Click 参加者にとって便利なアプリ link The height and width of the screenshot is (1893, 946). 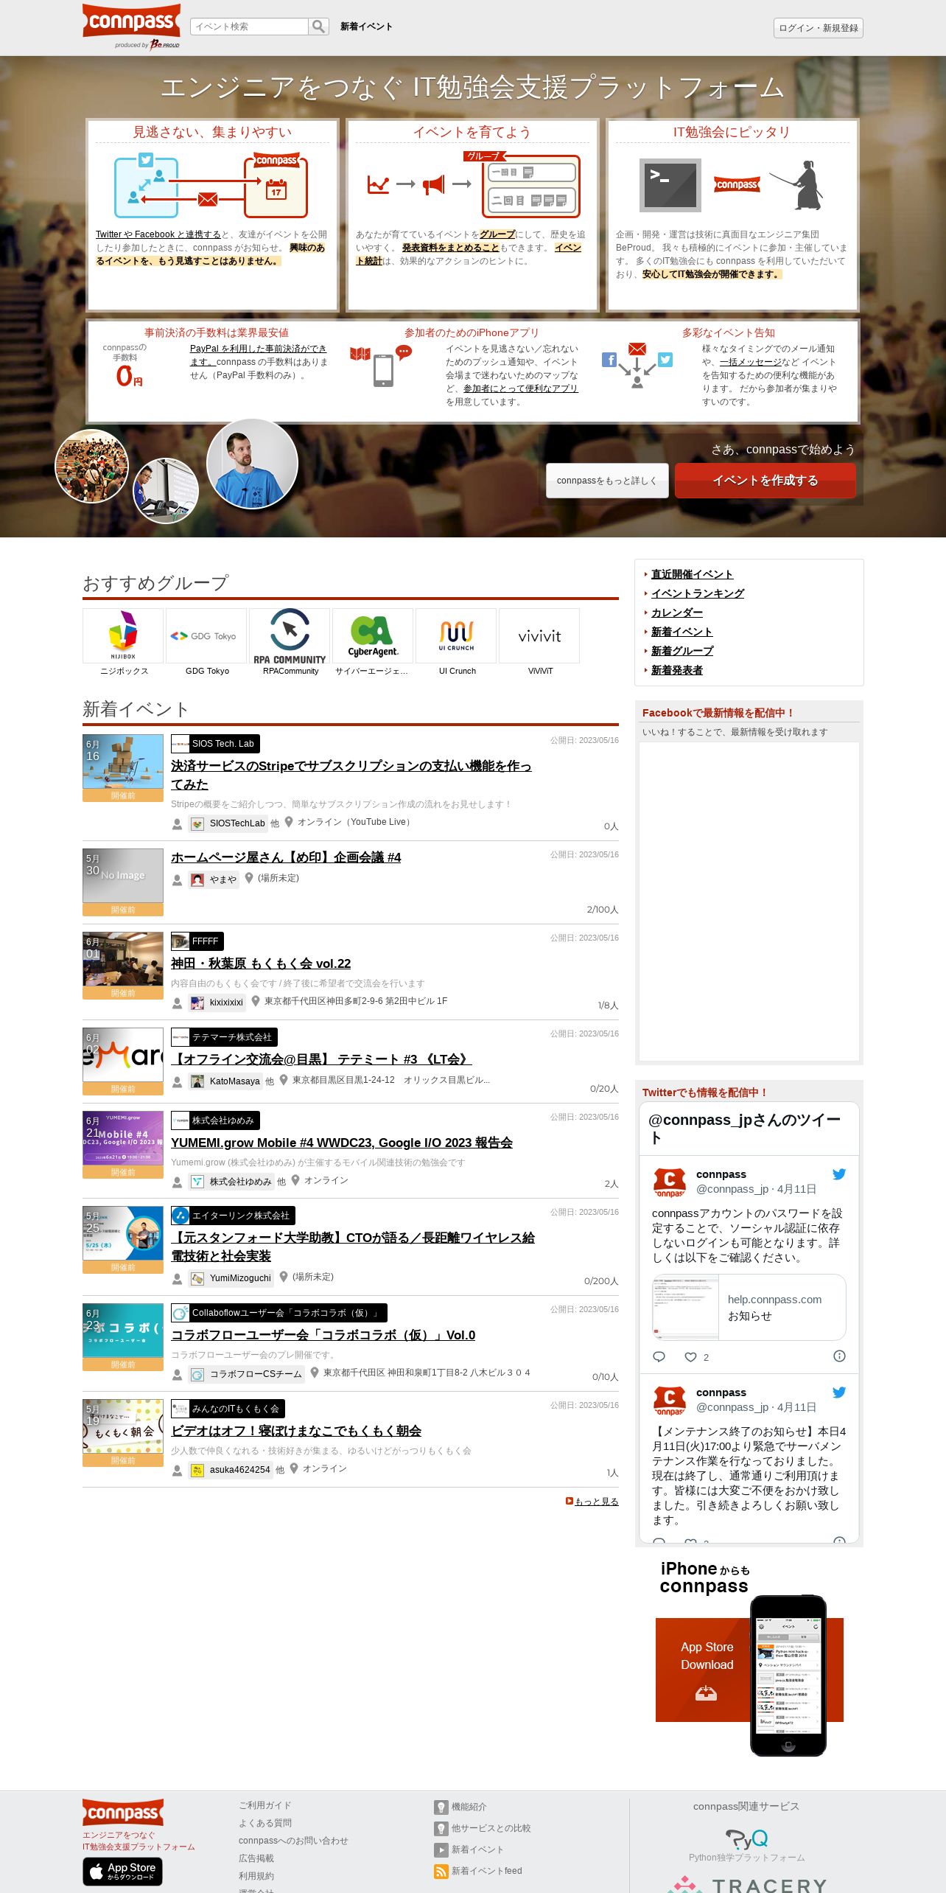521,388
